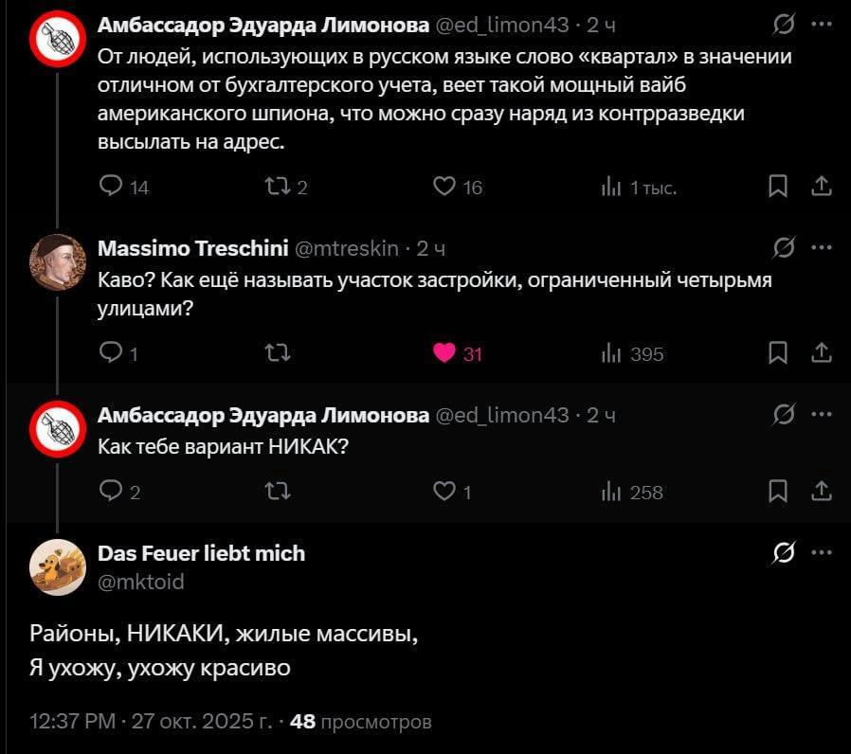The width and height of the screenshot is (851, 754).
Task: Open Massimo Treschini's profile name link
Action: pos(192,248)
